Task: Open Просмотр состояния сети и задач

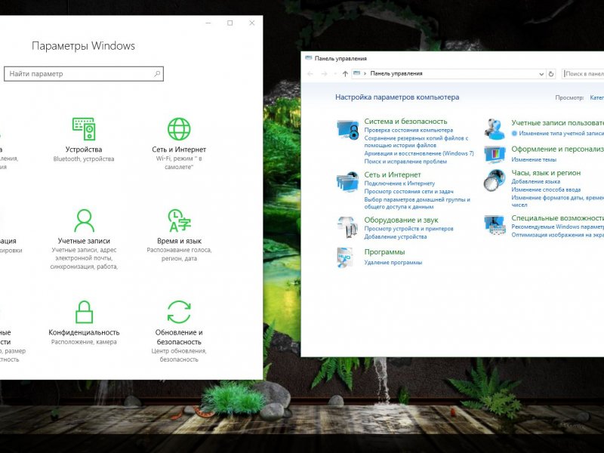Action: click(408, 192)
